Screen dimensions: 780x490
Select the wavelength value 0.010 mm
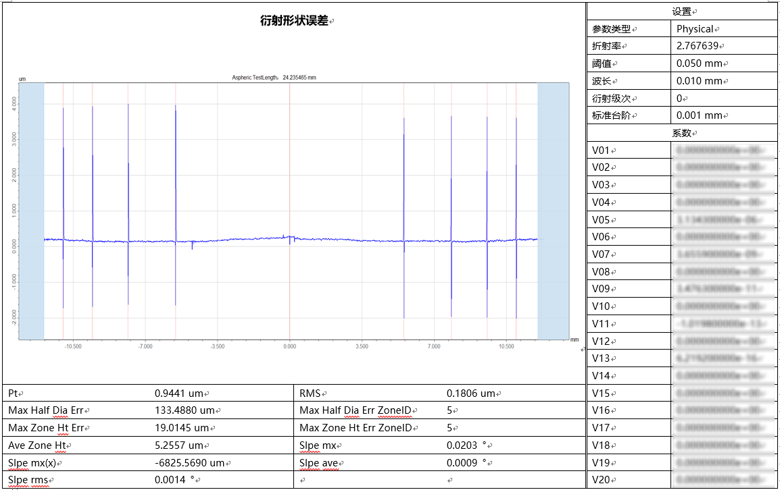699,81
